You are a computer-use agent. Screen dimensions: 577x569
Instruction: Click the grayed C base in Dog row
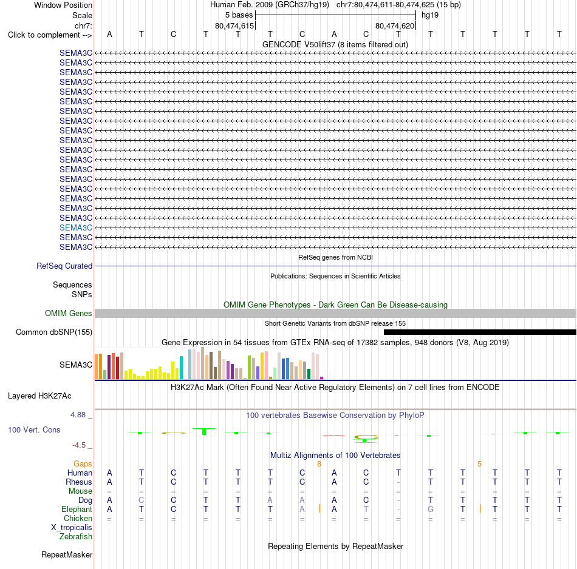tap(142, 500)
